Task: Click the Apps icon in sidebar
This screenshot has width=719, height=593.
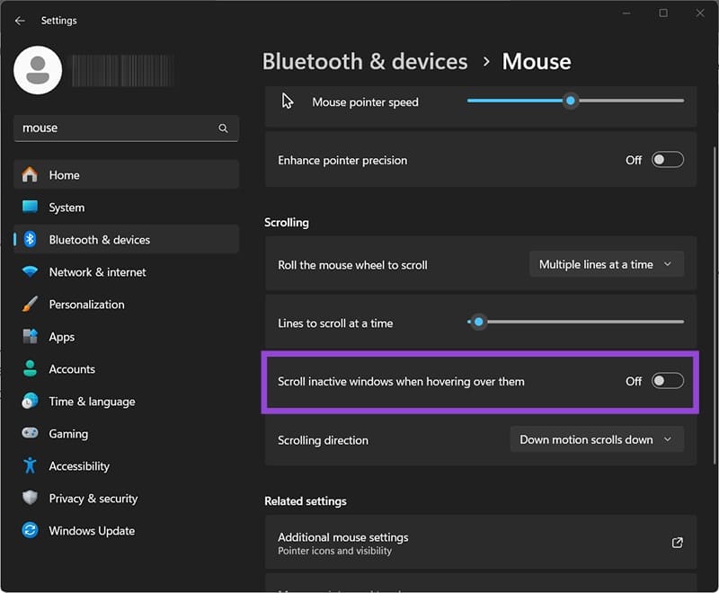Action: click(x=30, y=336)
